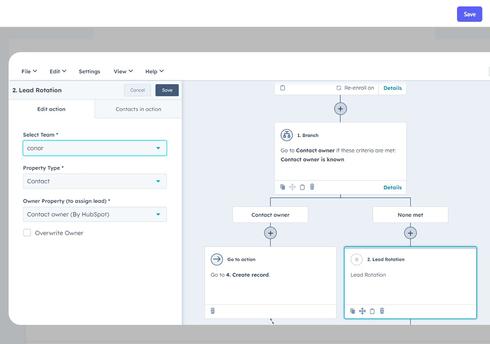Add action under Contact owner branch
Viewport: 490px width, 344px height.
(270, 233)
